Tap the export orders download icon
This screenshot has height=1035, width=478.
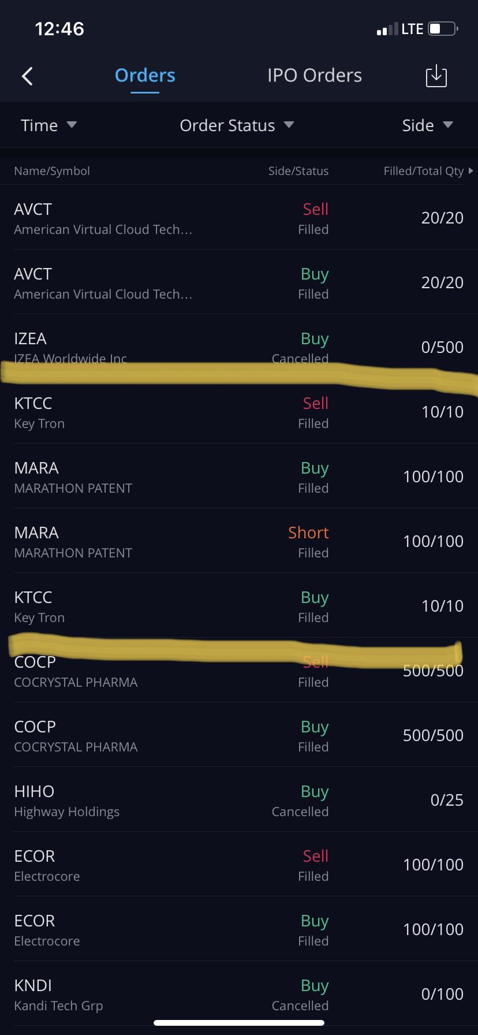[436, 76]
